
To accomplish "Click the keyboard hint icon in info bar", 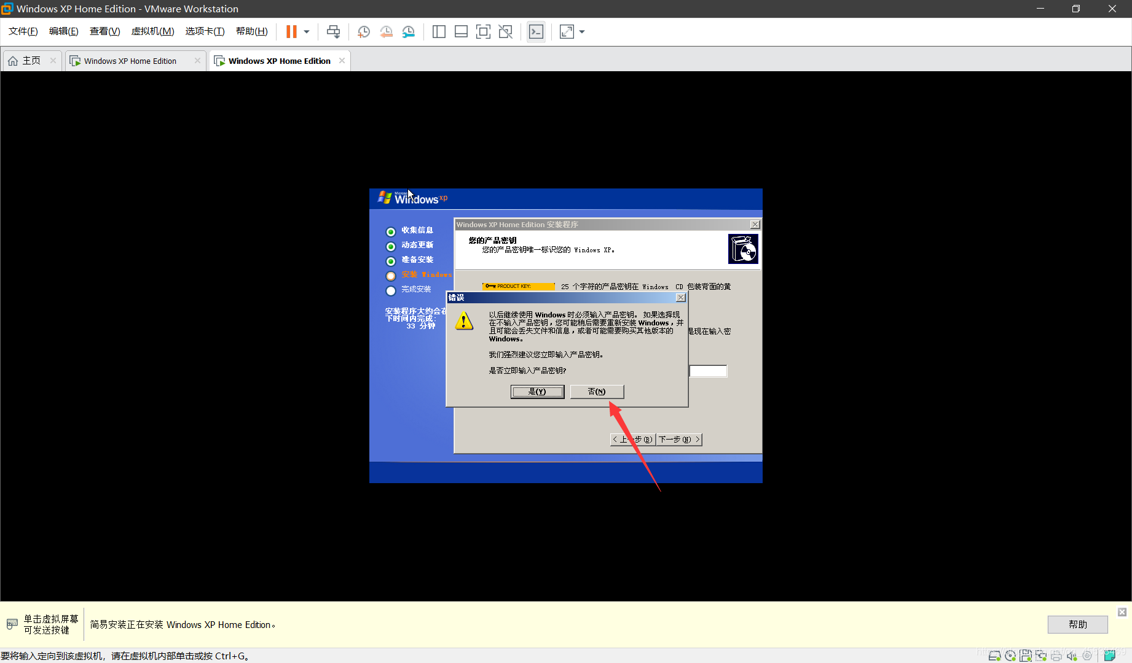I will 12,624.
